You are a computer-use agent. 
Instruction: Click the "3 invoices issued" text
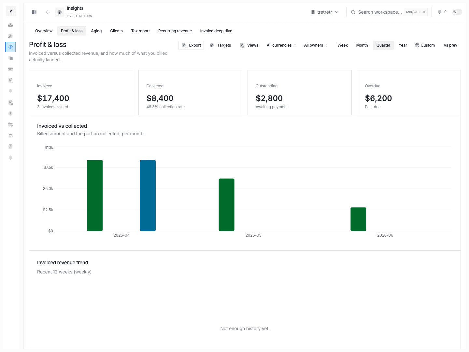pyautogui.click(x=52, y=107)
